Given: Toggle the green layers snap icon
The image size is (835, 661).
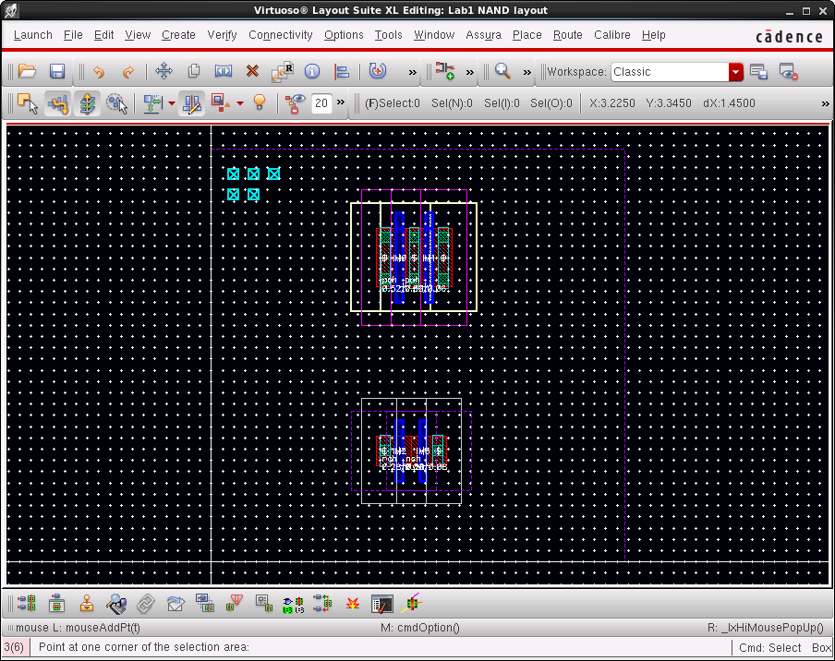Looking at the screenshot, I should [87, 103].
